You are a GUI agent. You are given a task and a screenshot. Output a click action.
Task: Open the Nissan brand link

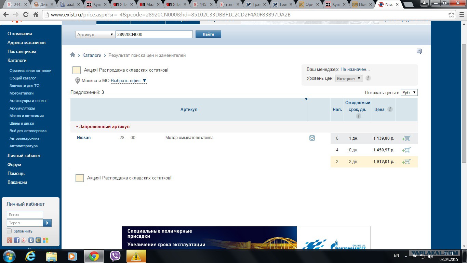tap(84, 138)
